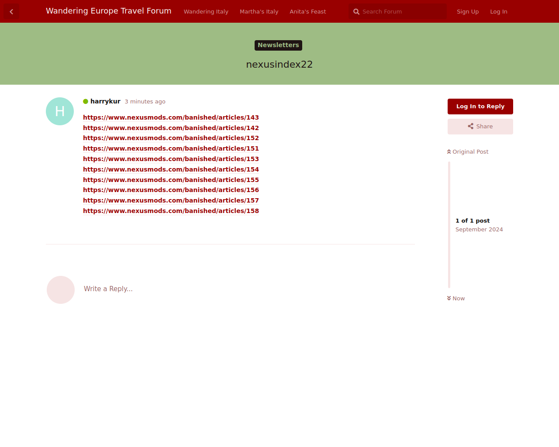
Task: Click the blank reply avatar circle
Action: point(61,290)
